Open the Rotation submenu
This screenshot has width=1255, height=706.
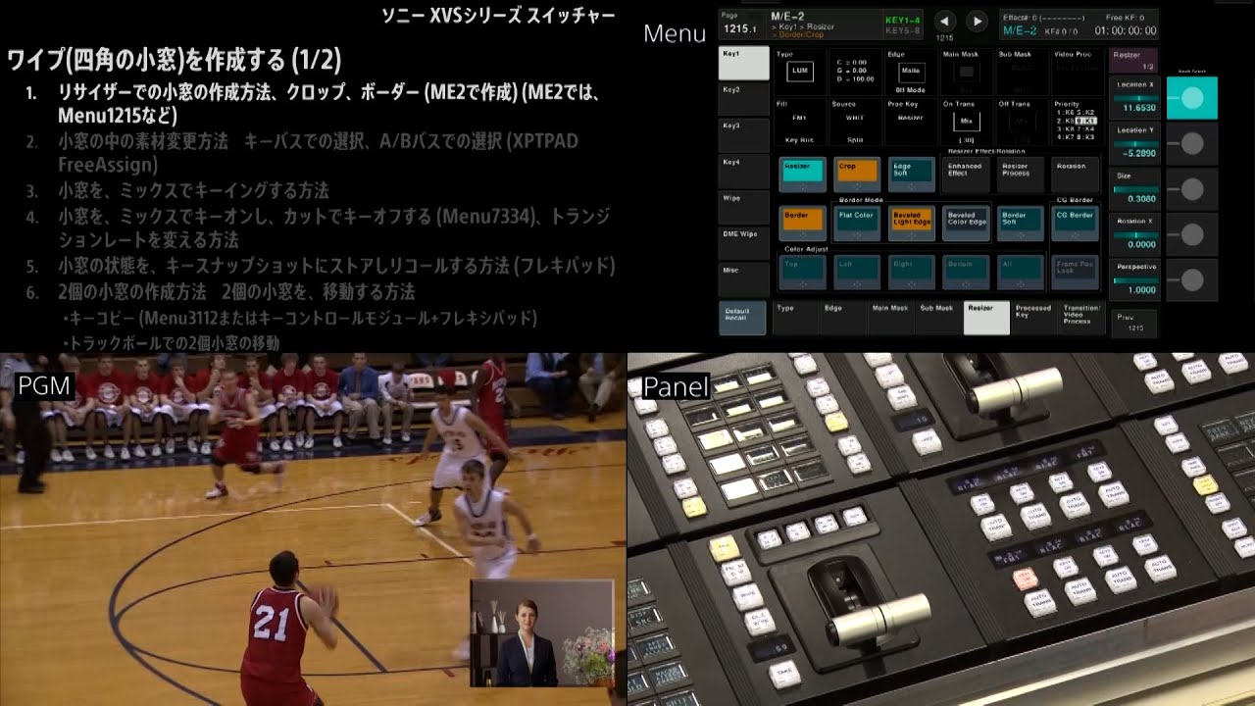tap(1076, 175)
